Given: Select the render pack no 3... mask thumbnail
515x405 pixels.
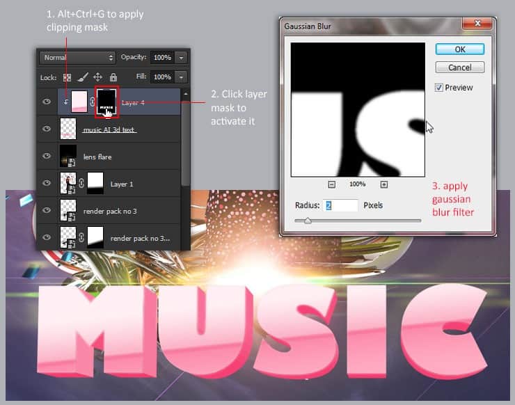Looking at the screenshot, I should coord(95,237).
